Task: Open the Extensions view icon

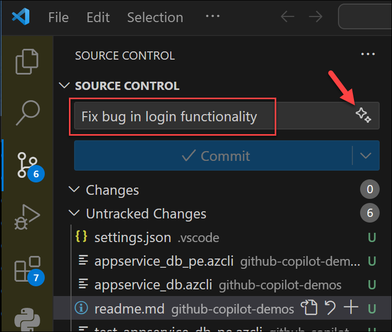Action: click(x=29, y=270)
